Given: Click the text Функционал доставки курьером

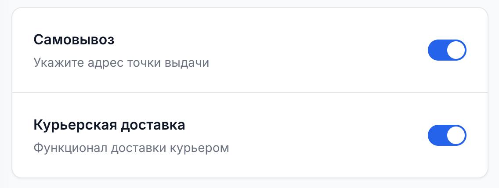Looking at the screenshot, I should pyautogui.click(x=131, y=148).
